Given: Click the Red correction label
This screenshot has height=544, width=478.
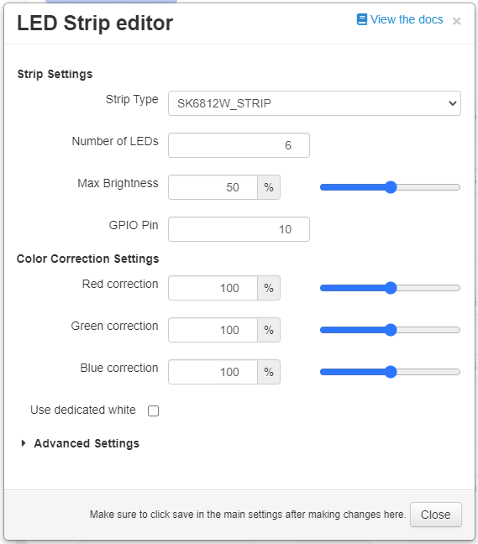Looking at the screenshot, I should (120, 284).
